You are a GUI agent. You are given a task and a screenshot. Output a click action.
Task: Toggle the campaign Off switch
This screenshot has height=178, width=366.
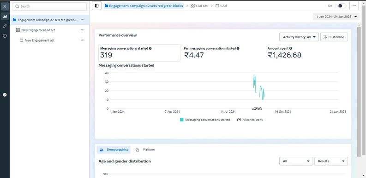(342, 6)
